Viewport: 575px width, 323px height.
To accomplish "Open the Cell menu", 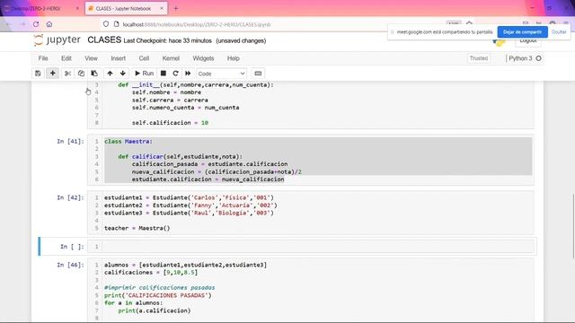I will coord(144,58).
